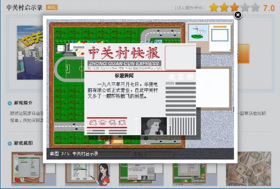Click the 中关村快报 newspaper headline
Screen dimensions: 280x189
pos(124,53)
